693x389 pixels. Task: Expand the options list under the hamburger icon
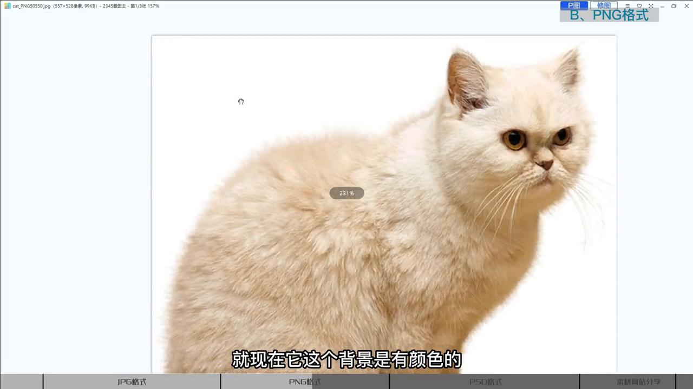click(627, 5)
